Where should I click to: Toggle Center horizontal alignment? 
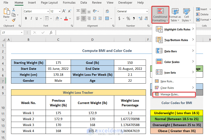coord(84,18)
